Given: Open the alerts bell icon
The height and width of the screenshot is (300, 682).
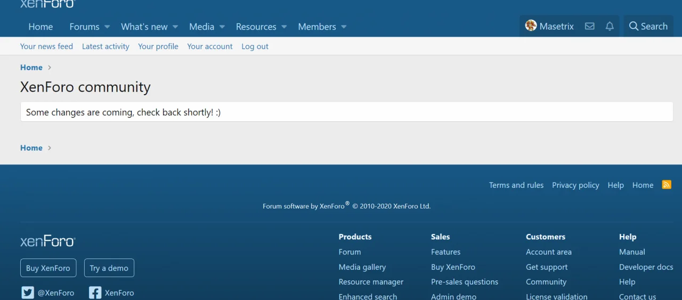Looking at the screenshot, I should point(610,26).
